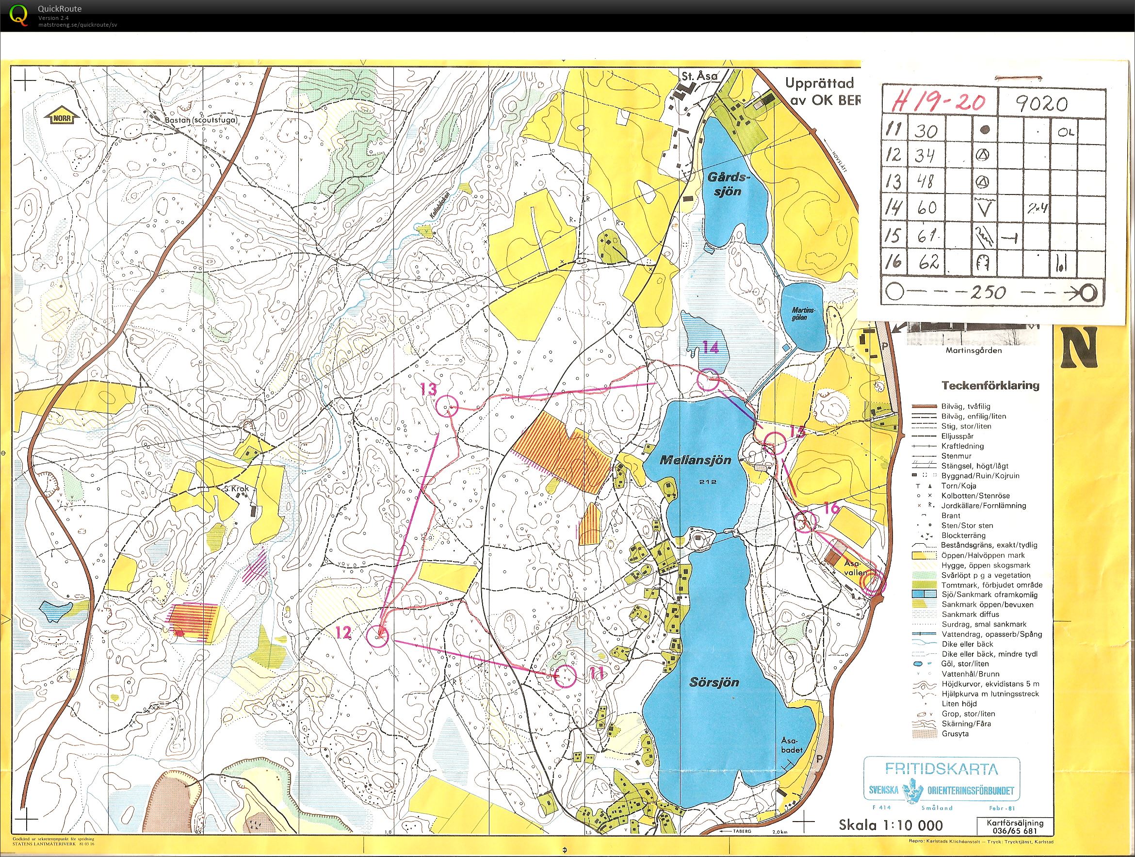
Task: Click the "Bastan (scoutstuga)" map label
Action: tap(201, 120)
